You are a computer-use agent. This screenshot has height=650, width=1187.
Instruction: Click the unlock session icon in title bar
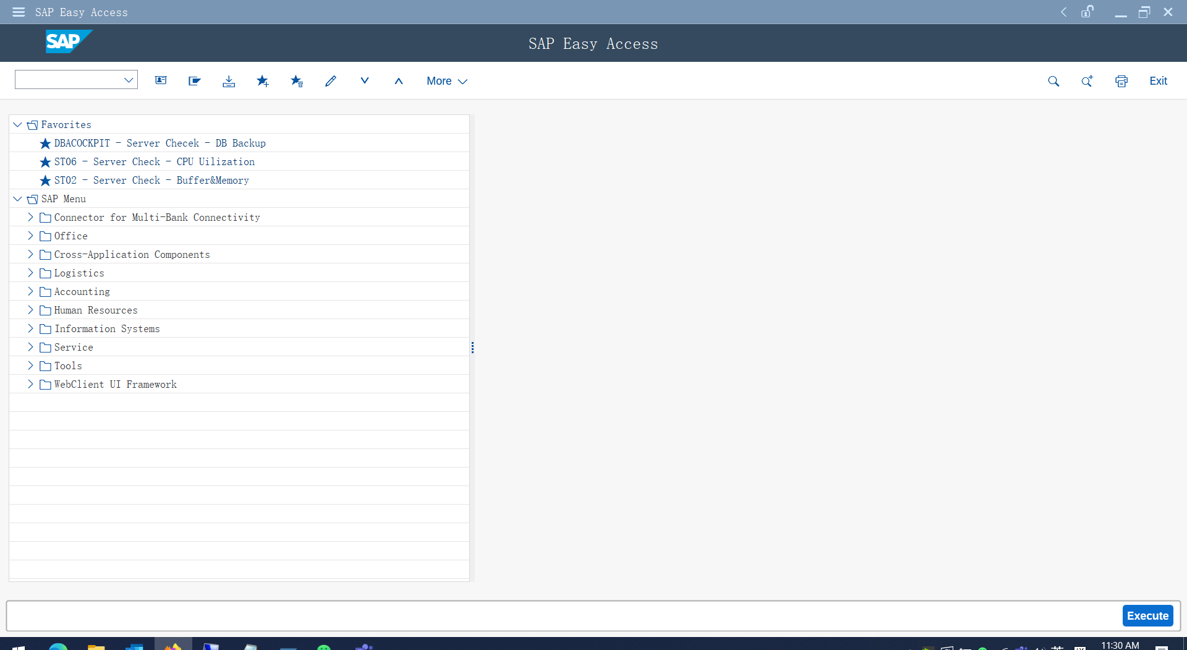(x=1087, y=12)
